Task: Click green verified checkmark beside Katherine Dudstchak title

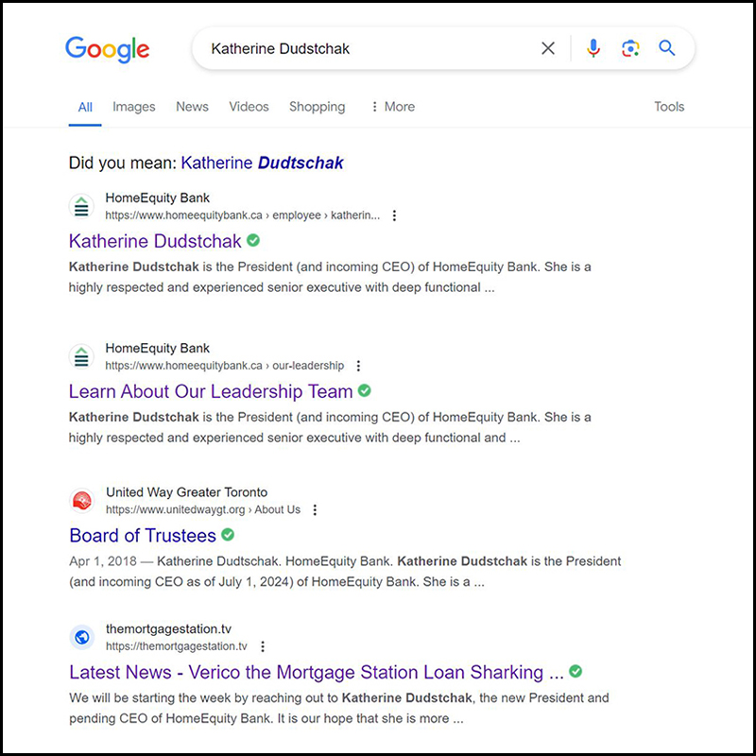Action: tap(253, 240)
